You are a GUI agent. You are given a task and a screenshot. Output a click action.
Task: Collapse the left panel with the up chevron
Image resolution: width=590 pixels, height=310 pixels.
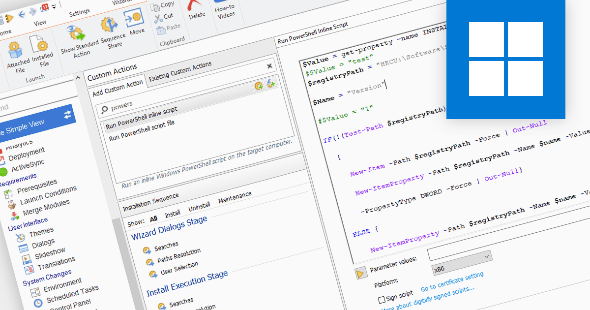[x=77, y=78]
